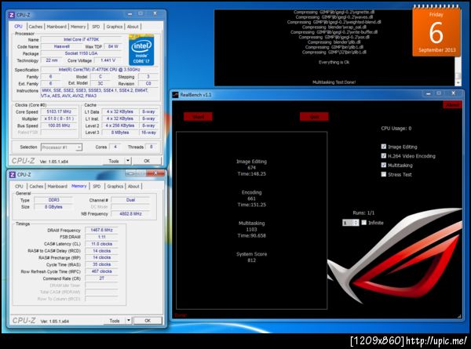Screen dimensions: 471x349
Task: Click the processor name Intel Core i7 4770K
Action: (81, 39)
